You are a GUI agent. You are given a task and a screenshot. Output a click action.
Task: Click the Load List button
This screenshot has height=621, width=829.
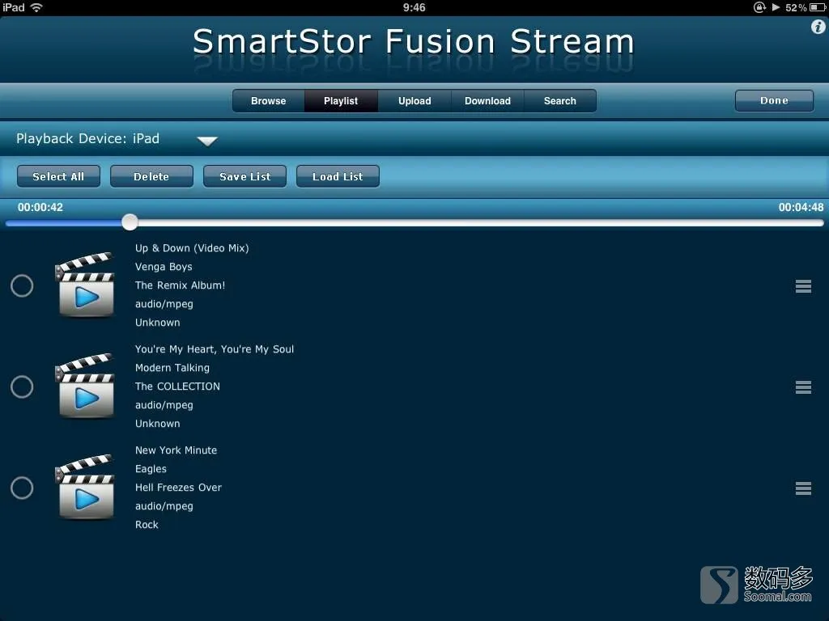[x=338, y=176]
